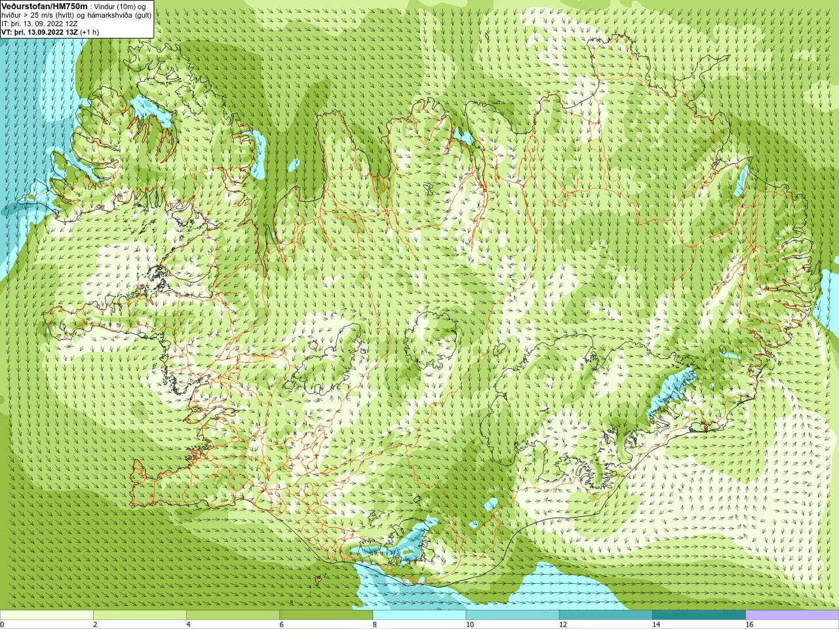
Task: Select the light cyan 8–10 m/s legend swatch
Action: click(419, 615)
